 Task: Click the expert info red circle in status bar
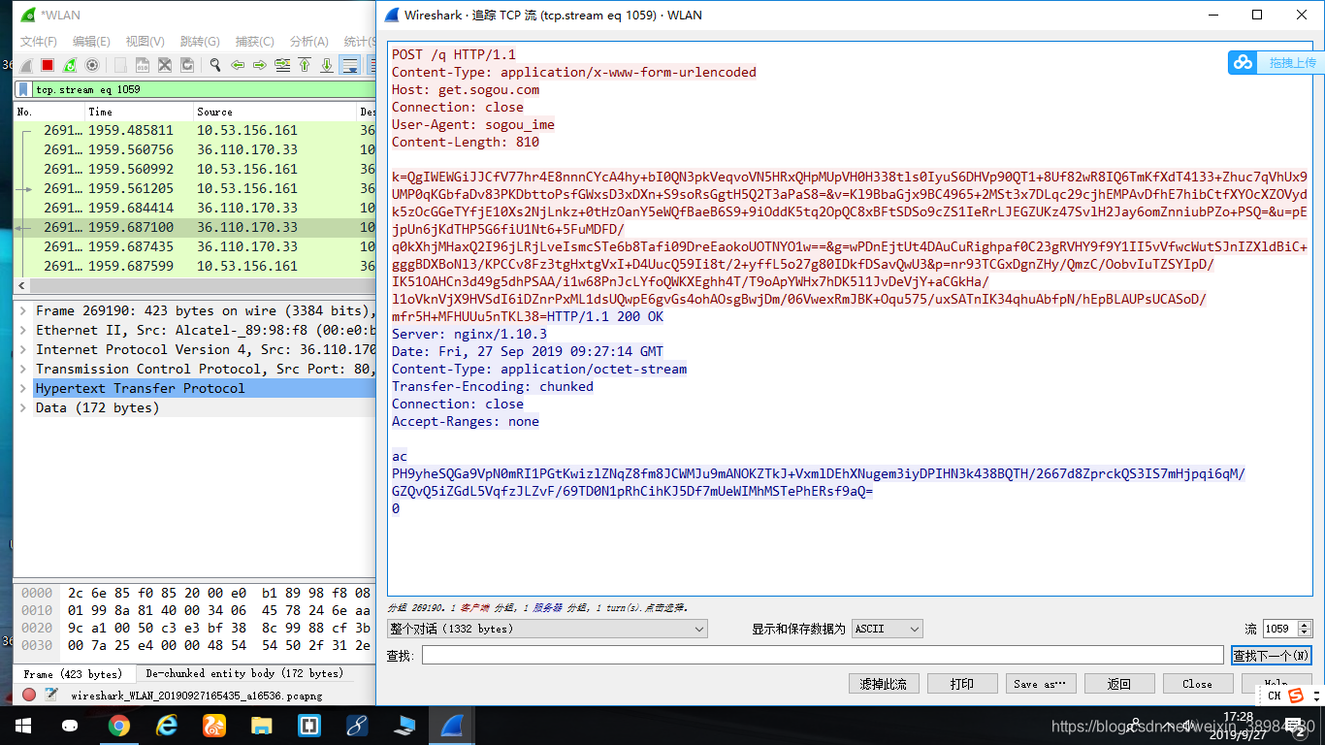(29, 695)
